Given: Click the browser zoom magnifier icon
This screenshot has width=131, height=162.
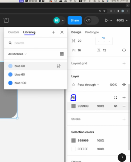Looking at the screenshot, I should 100,11.
